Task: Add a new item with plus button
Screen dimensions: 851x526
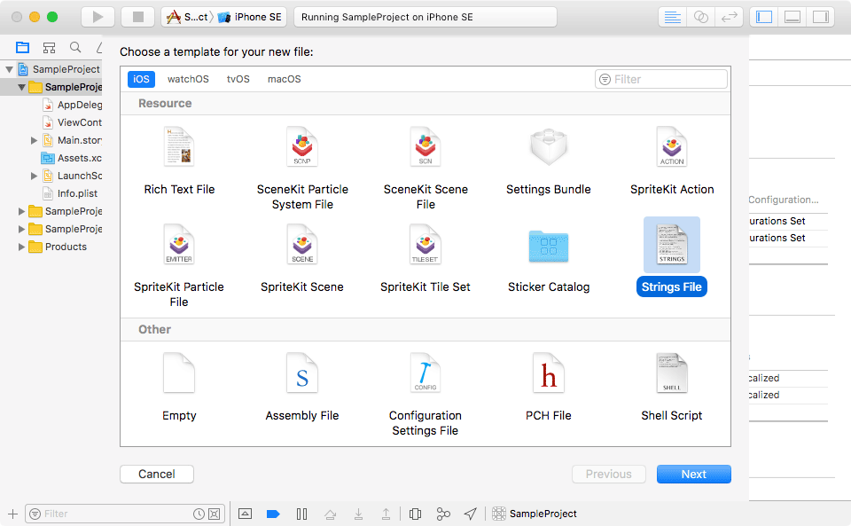Action: coord(12,514)
